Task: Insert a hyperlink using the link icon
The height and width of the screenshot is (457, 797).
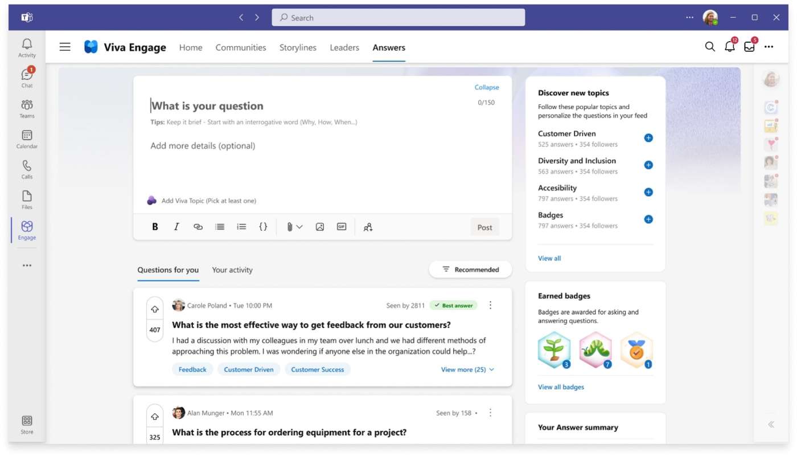Action: (198, 226)
